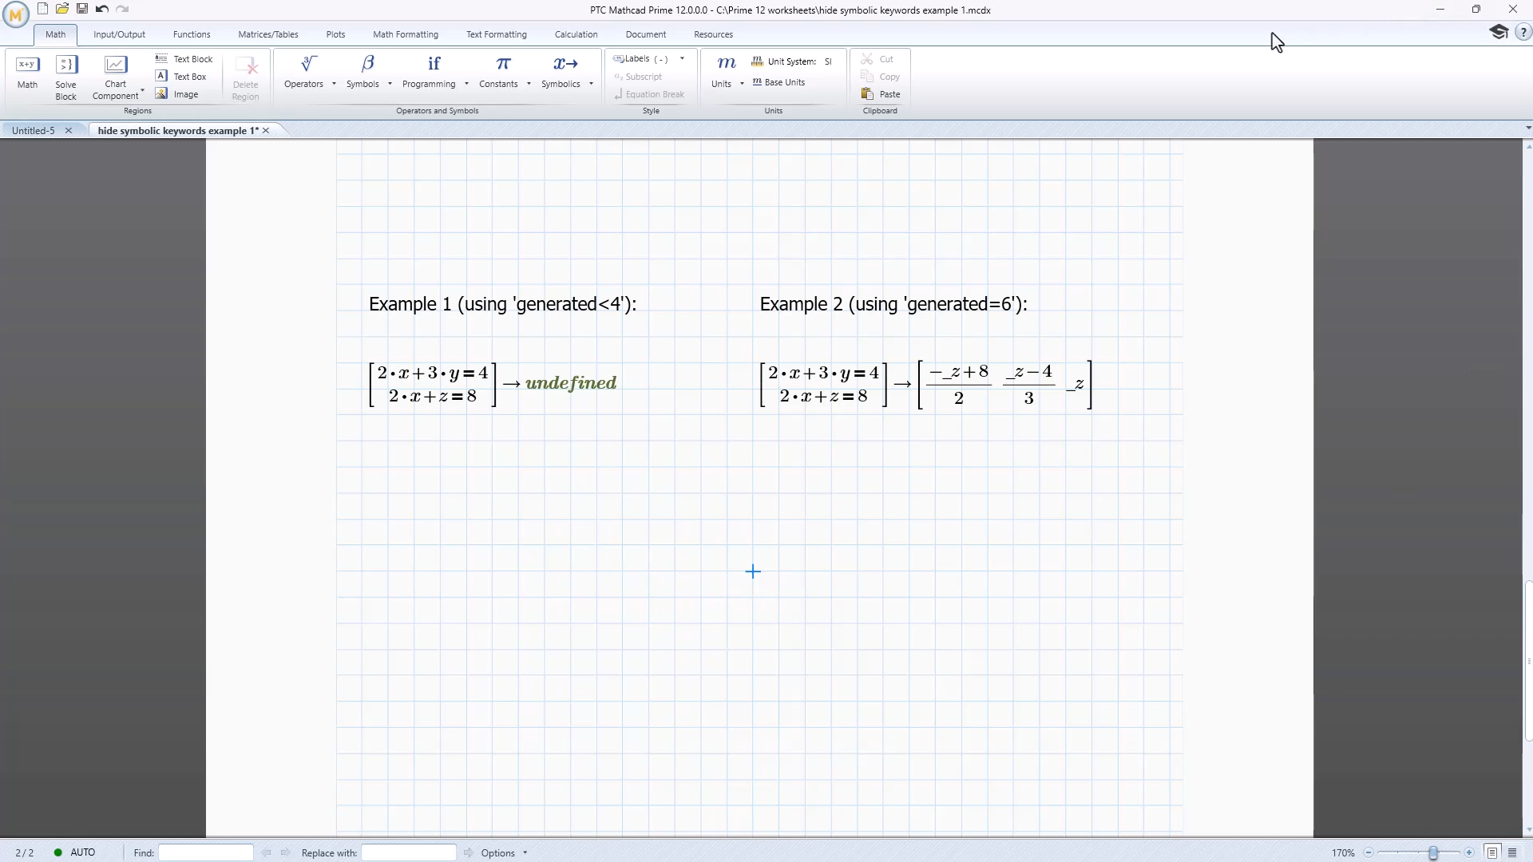Open the Mathcad application menu button

coord(16,14)
